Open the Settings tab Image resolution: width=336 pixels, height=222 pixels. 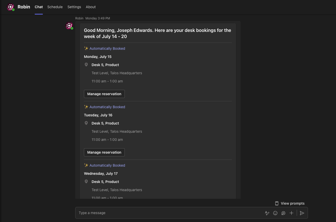pos(74,7)
